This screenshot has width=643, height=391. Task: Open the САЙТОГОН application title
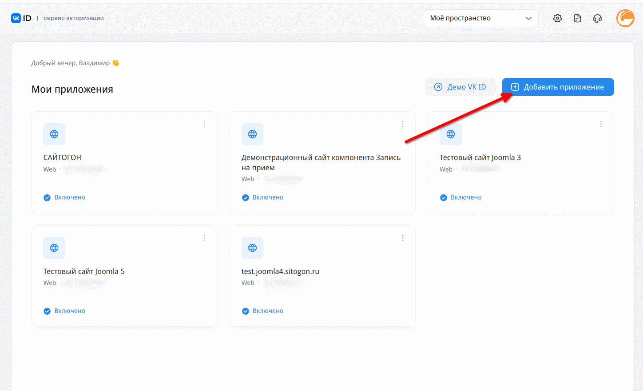(62, 157)
